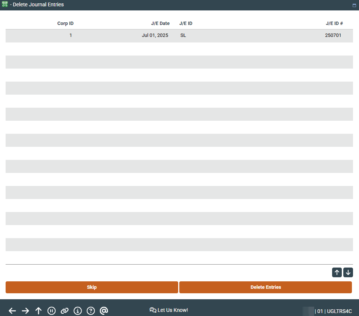The height and width of the screenshot is (316, 359).
Task: Click the J/E Date column header
Action: 160,23
